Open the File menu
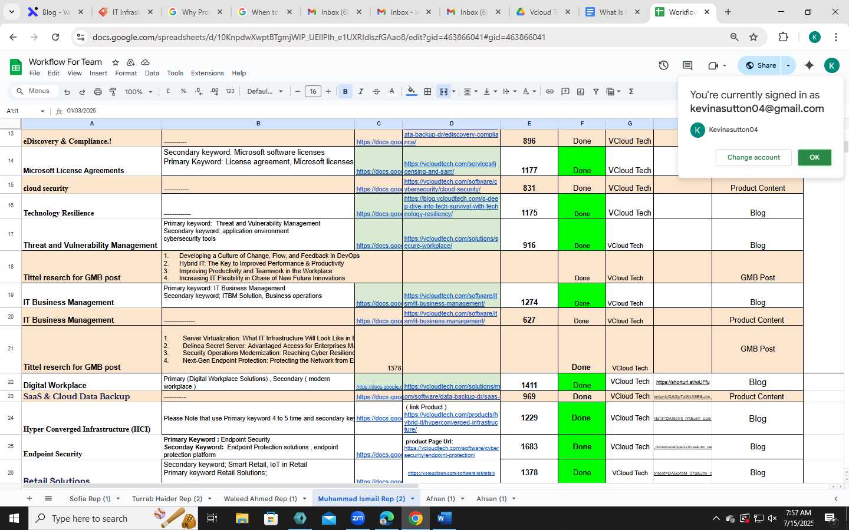Image resolution: width=849 pixels, height=530 pixels. [35, 73]
